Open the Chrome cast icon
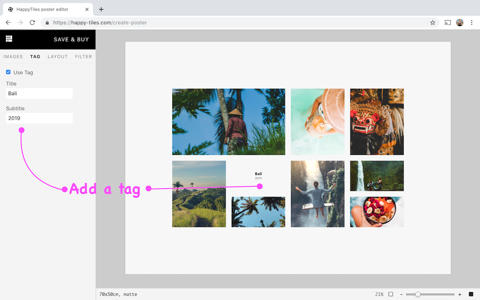This screenshot has height=300, width=480. pyautogui.click(x=447, y=23)
